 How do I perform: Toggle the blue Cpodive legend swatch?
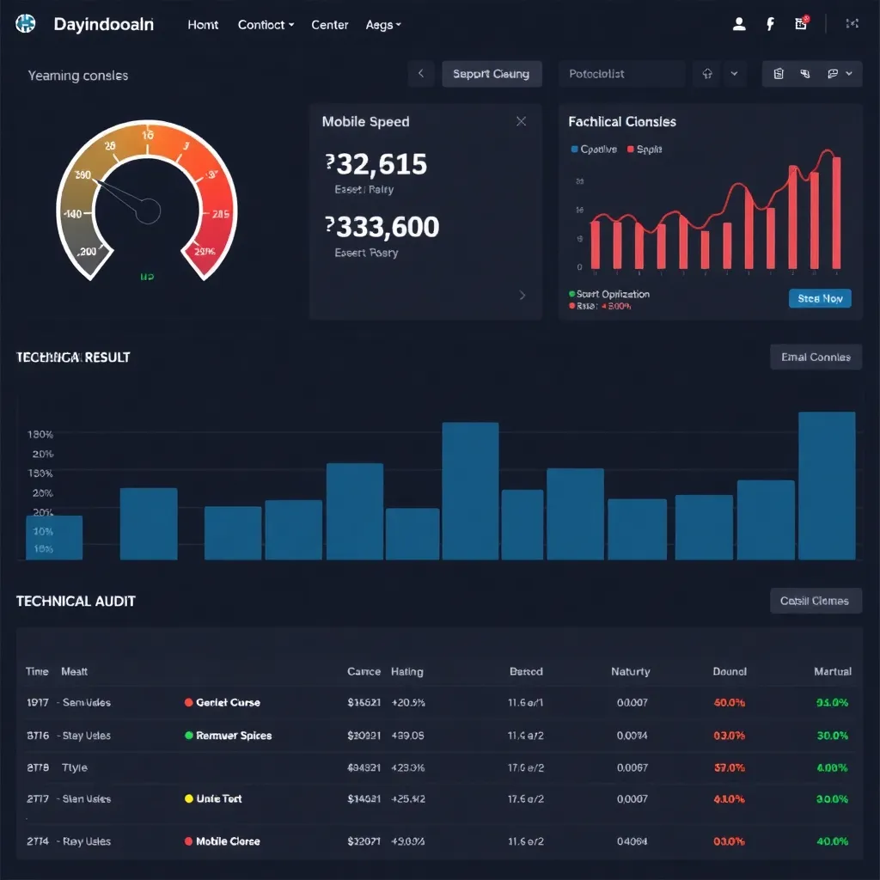(574, 150)
